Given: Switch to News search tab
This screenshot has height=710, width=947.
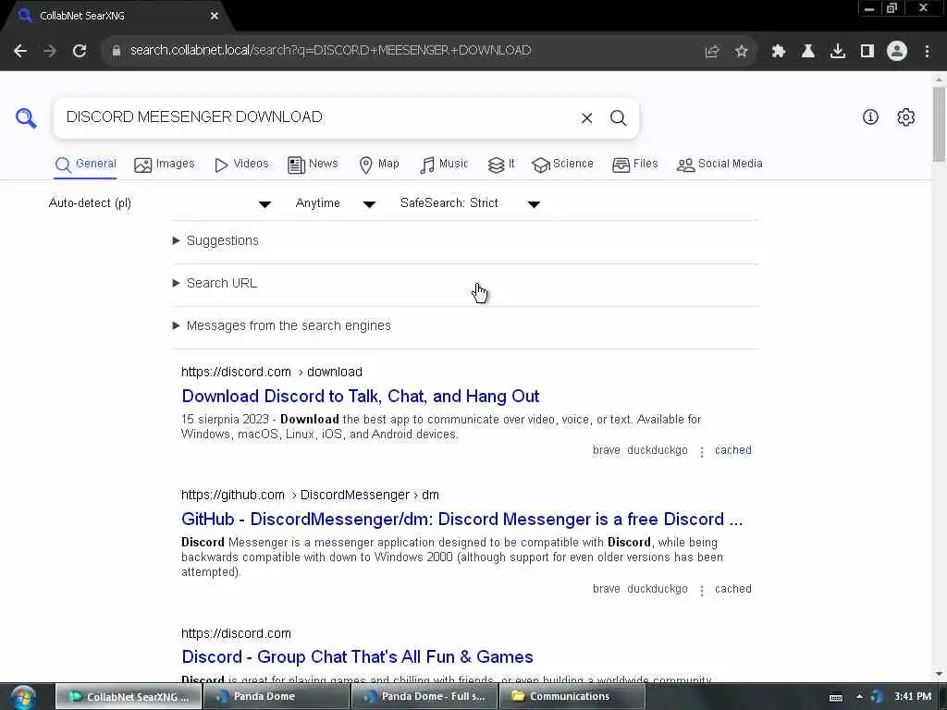Looking at the screenshot, I should click(x=313, y=165).
